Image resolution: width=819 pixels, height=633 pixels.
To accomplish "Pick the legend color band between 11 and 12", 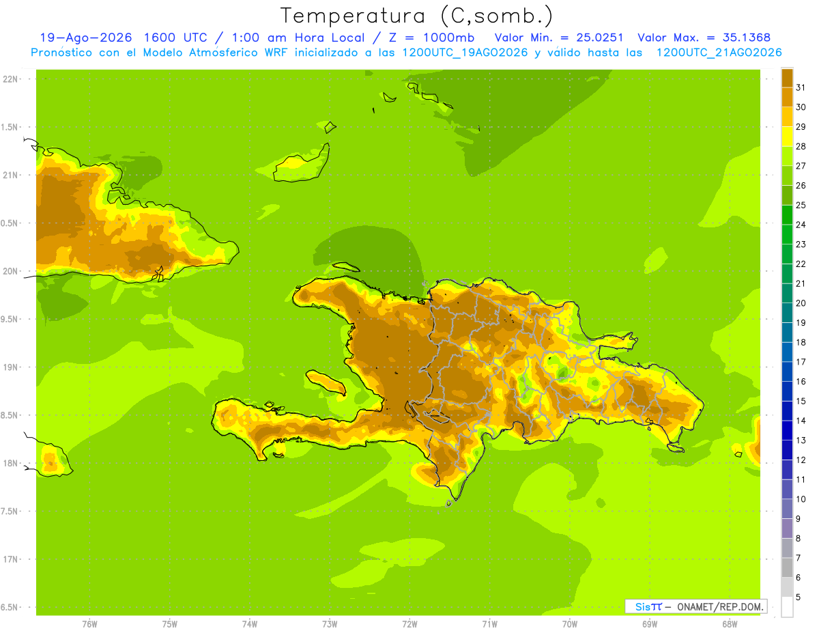I will [788, 470].
